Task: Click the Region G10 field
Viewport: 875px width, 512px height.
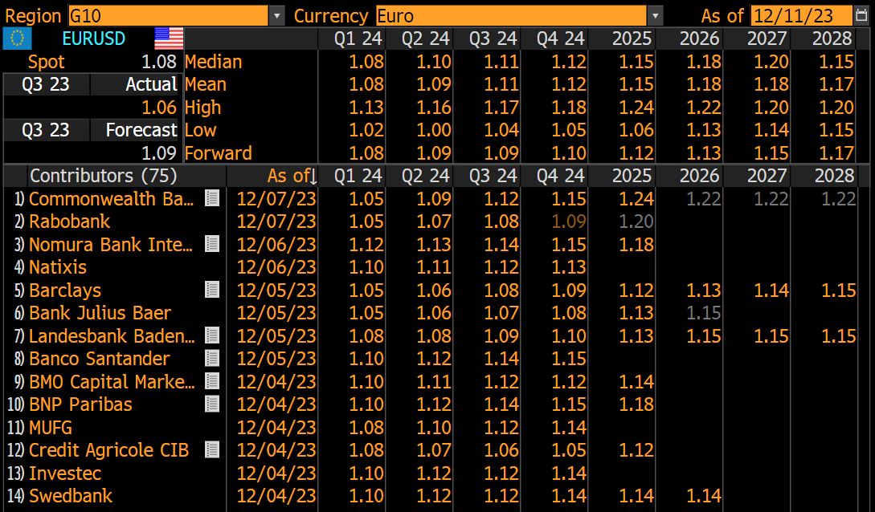Action: (x=169, y=15)
